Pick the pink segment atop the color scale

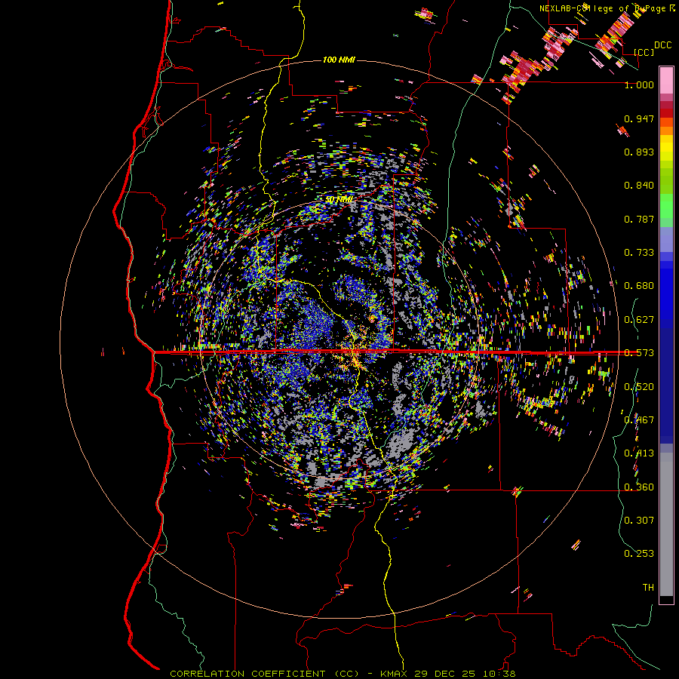[666, 80]
